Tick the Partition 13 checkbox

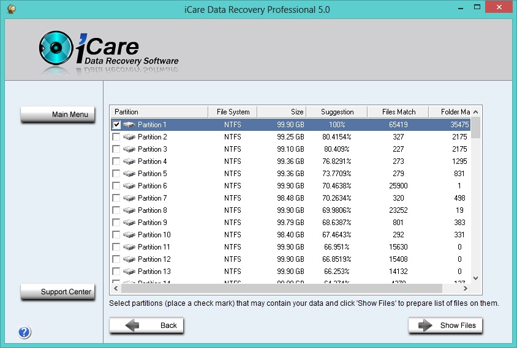pos(116,272)
